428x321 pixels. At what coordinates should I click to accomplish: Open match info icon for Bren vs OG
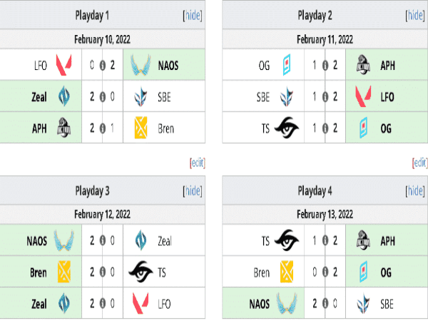pyautogui.click(x=325, y=271)
